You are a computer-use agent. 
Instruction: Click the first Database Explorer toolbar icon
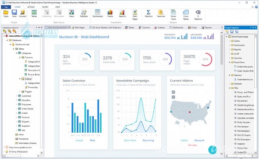click(x=4, y=31)
